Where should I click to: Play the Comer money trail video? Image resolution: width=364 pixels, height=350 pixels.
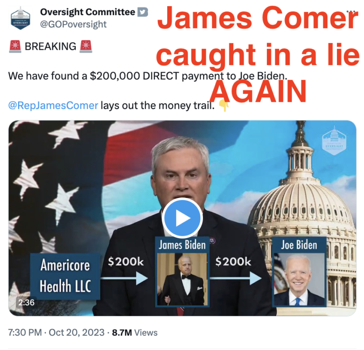(x=182, y=218)
